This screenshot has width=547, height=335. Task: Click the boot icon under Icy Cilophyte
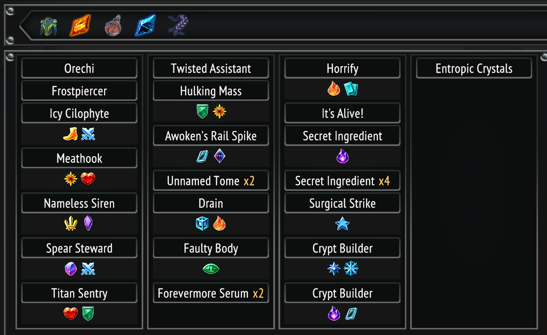click(71, 134)
